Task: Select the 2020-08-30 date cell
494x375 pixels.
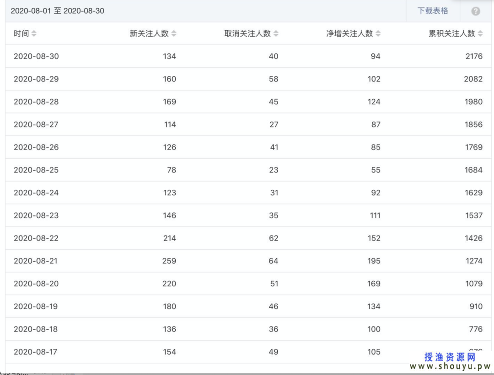Action: click(36, 56)
